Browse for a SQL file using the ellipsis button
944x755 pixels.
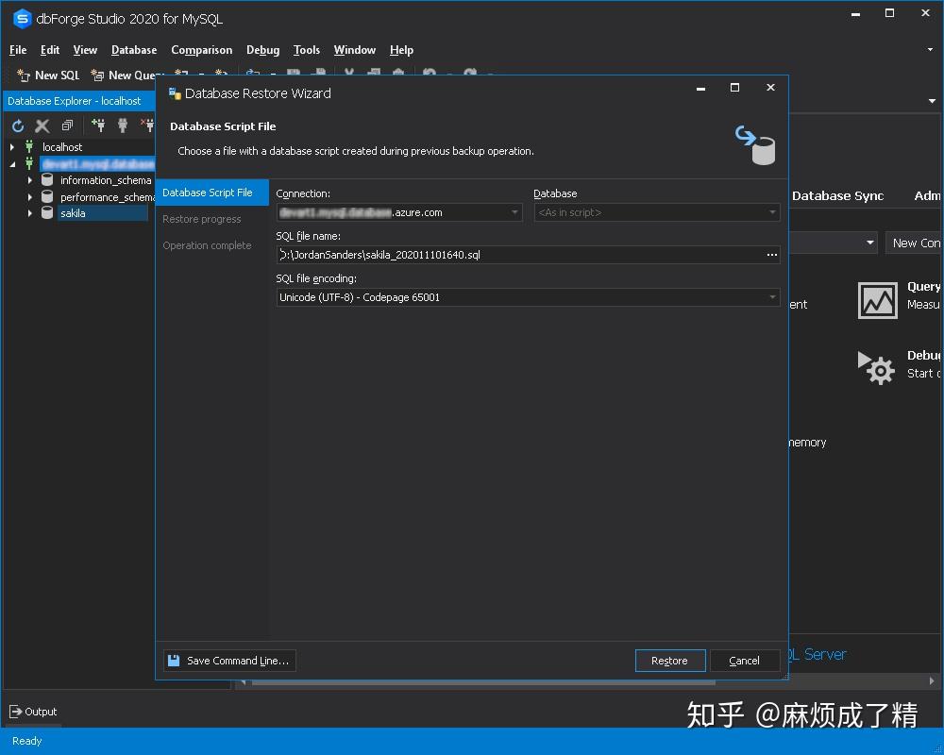pyautogui.click(x=771, y=255)
